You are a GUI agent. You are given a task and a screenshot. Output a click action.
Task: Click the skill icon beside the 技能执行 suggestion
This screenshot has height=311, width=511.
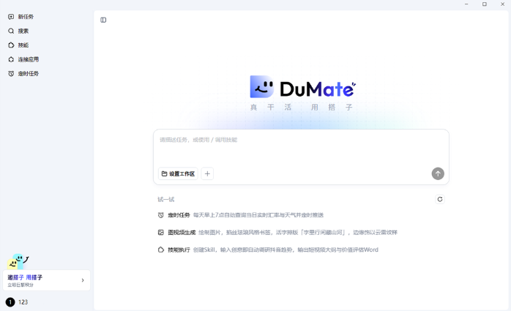pos(160,250)
